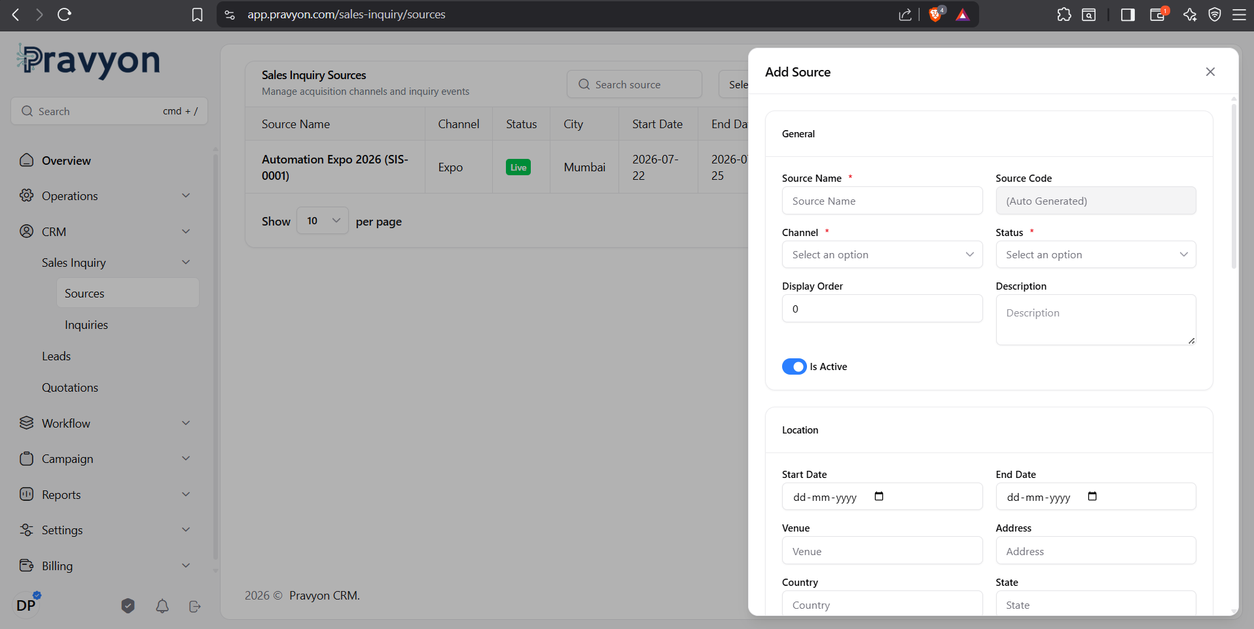Image resolution: width=1254 pixels, height=629 pixels.
Task: Click the Venue input field
Action: 882,551
